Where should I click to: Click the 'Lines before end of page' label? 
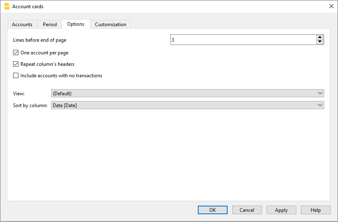coord(40,40)
